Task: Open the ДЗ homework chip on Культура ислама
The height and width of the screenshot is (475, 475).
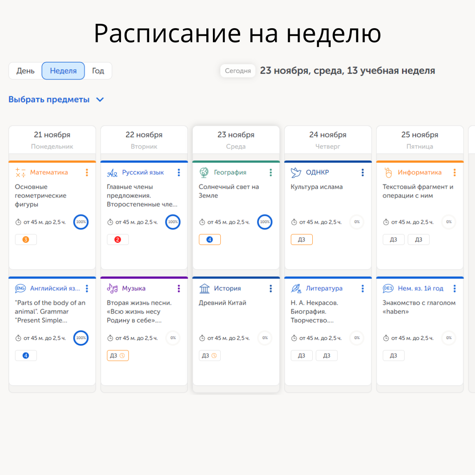Action: click(302, 239)
